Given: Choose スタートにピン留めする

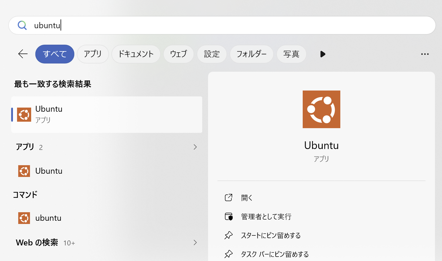Looking at the screenshot, I should click(271, 235).
